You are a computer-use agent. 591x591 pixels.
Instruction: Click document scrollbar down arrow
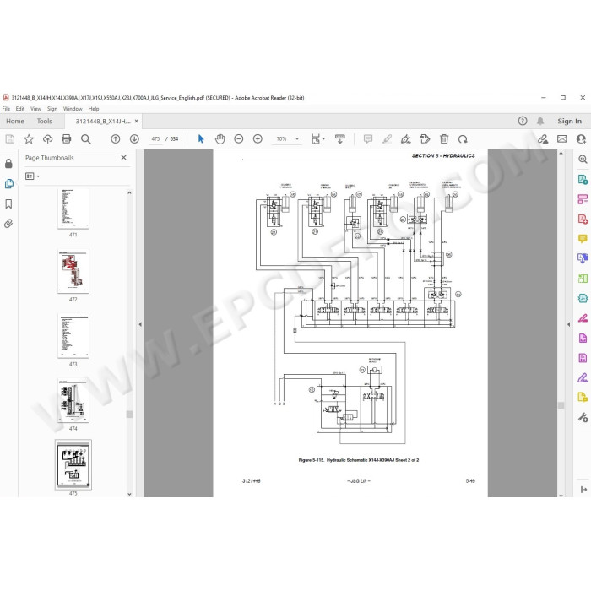[561, 496]
